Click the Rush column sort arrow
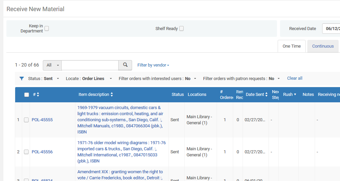The image size is (340, 181). (x=295, y=95)
